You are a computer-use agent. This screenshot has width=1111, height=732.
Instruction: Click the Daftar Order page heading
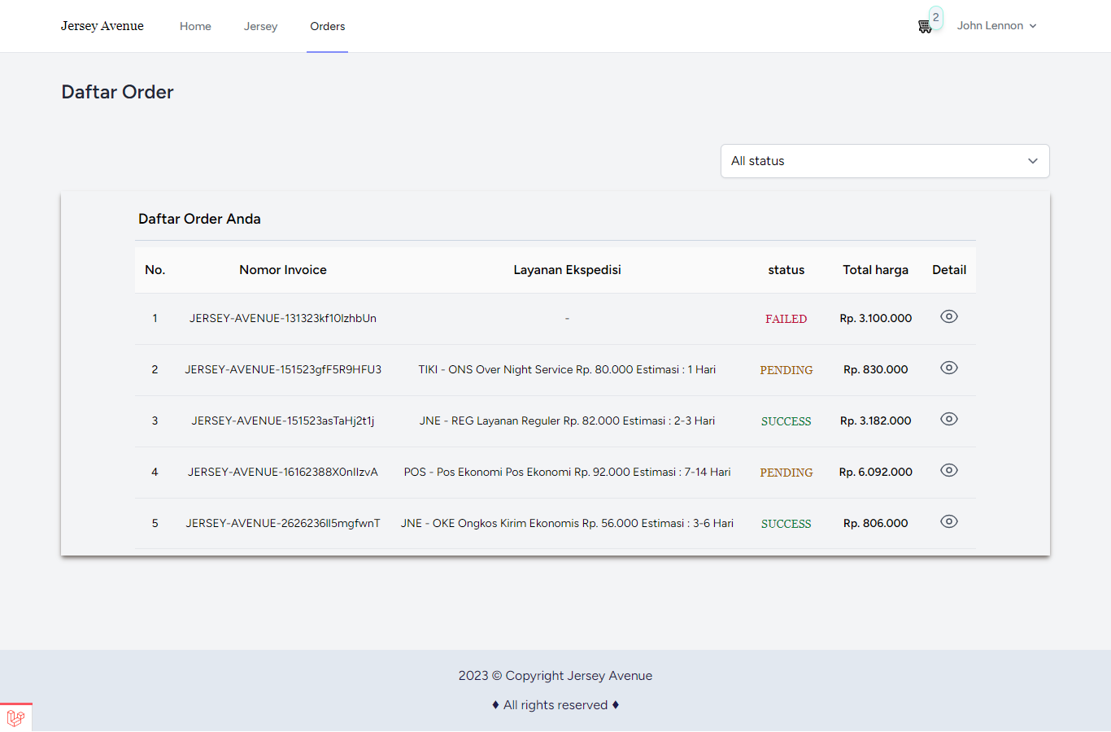[x=118, y=92]
